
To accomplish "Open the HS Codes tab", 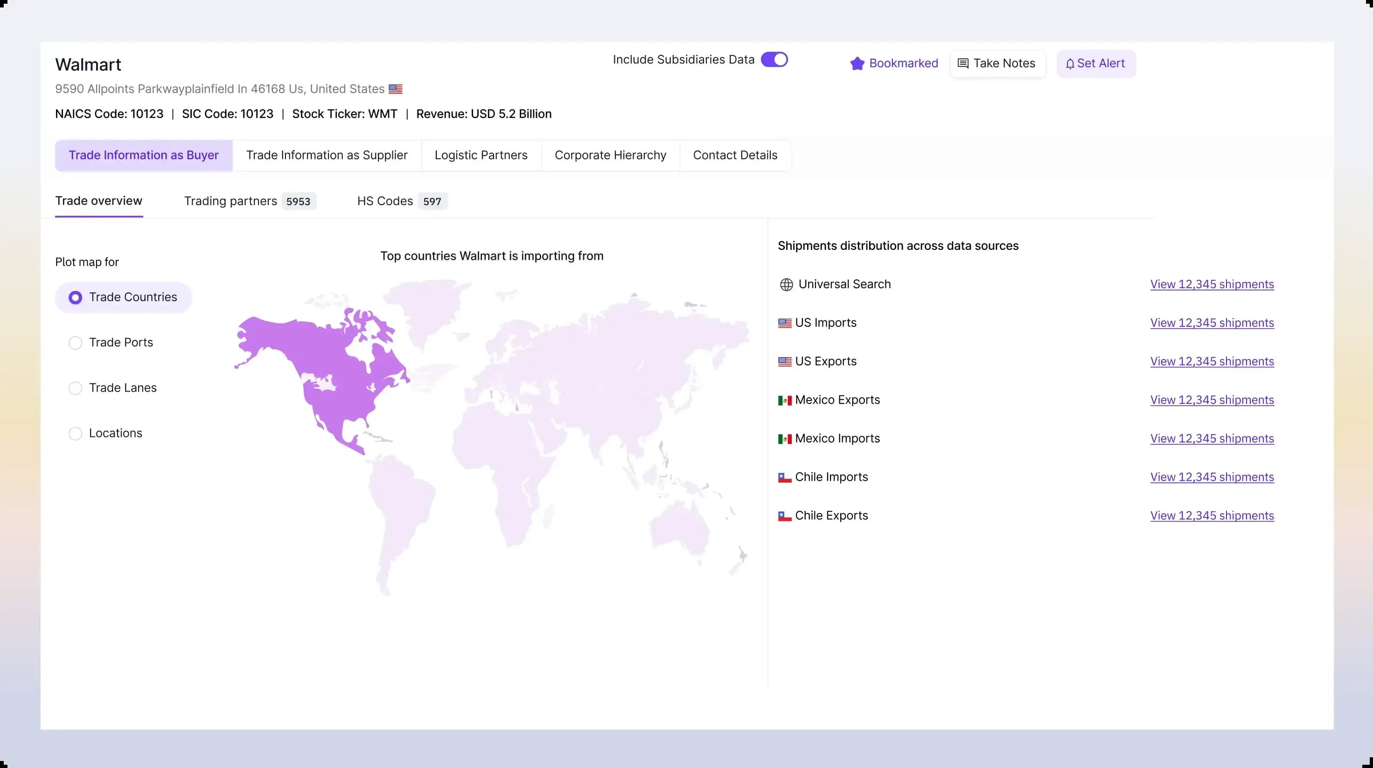I will [x=384, y=201].
